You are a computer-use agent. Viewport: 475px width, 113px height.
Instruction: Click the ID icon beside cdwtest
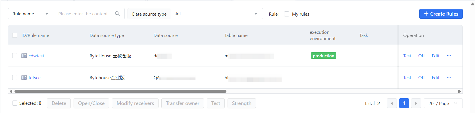[24, 56]
